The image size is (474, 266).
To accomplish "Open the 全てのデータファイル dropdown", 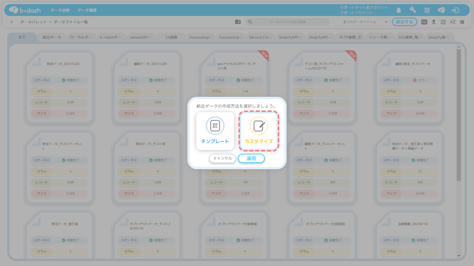I will point(361,22).
